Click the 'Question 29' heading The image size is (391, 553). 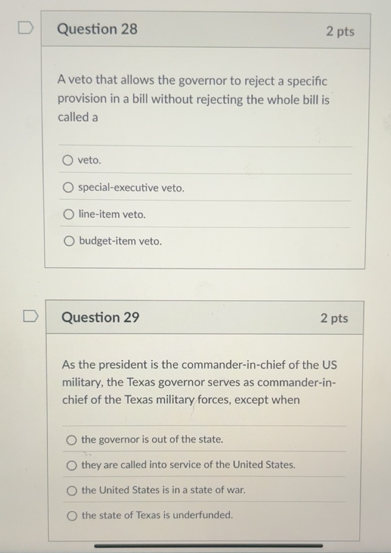(x=101, y=318)
